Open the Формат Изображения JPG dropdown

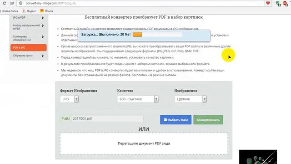point(70,99)
